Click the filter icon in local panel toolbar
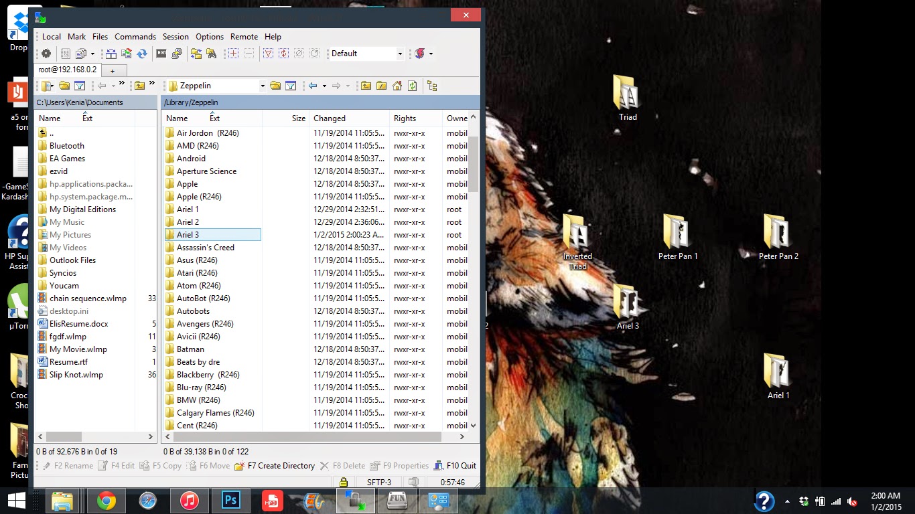Viewport: 915px width, 514px height. (80, 86)
